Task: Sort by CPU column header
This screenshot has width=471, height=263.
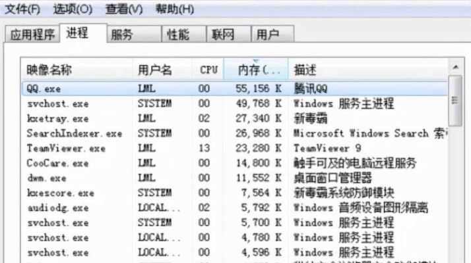Action: 208,70
